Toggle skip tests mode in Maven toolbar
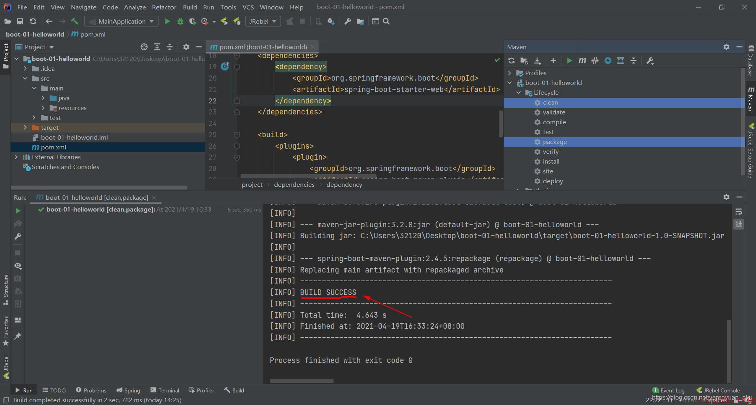Viewport: 756px width, 405px height. point(608,61)
